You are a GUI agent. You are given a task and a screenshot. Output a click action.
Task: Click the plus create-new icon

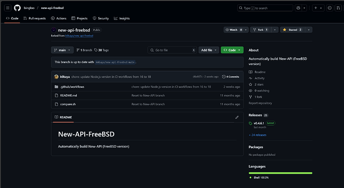(x=316, y=8)
